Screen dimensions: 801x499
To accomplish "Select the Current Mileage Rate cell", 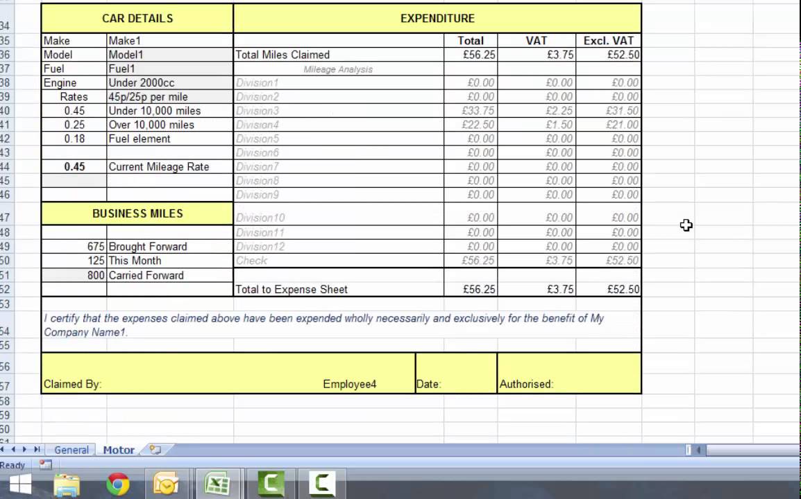I will (169, 167).
